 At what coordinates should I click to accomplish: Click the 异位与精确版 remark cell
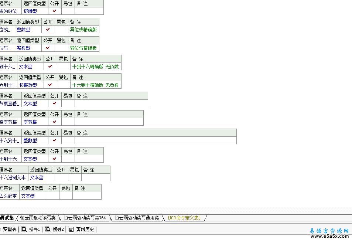pos(83,48)
